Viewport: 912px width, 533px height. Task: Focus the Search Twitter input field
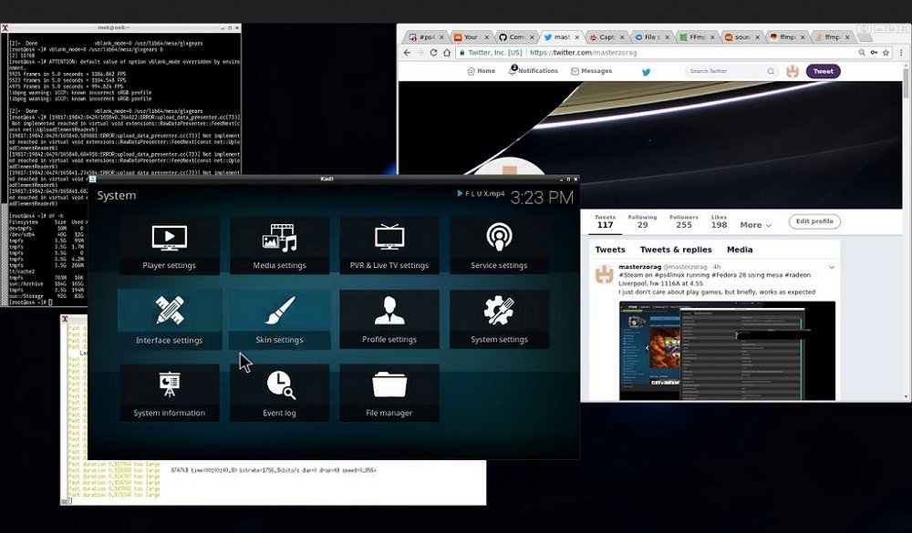731,71
